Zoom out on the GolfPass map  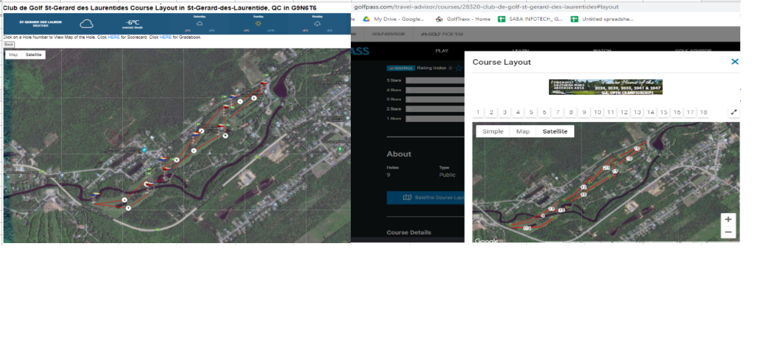point(728,232)
